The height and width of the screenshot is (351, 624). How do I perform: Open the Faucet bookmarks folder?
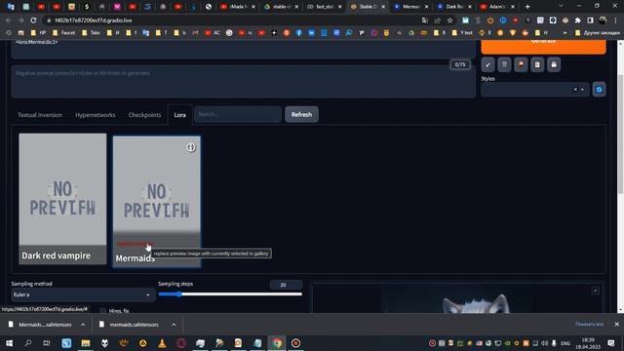63,32
